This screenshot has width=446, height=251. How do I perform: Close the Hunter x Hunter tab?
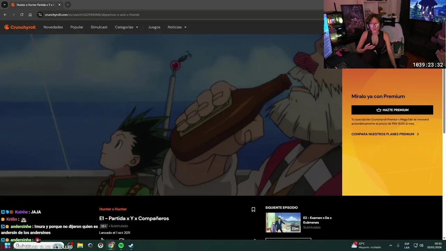coord(59,5)
